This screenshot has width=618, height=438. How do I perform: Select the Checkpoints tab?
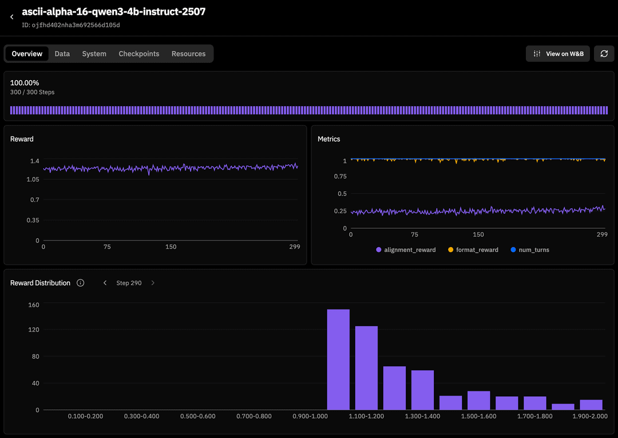click(138, 54)
